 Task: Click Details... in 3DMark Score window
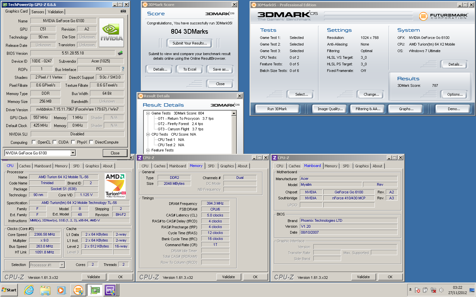pyautogui.click(x=160, y=69)
